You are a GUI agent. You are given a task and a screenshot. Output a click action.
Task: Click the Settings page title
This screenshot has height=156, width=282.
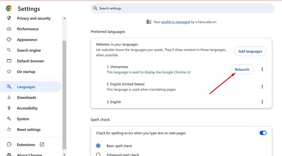(29, 8)
